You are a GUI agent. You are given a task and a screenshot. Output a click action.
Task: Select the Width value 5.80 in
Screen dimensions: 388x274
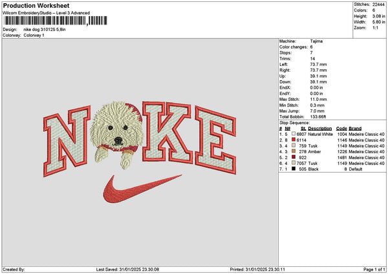[x=378, y=22]
